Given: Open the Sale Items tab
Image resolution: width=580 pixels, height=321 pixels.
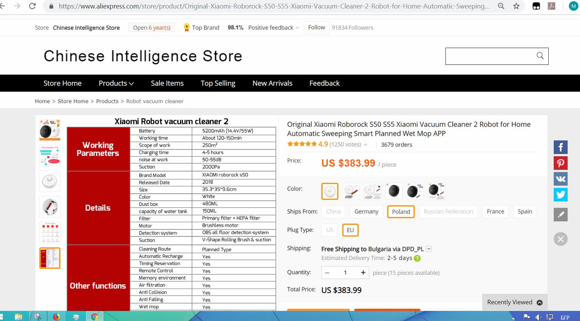Looking at the screenshot, I should tap(167, 83).
